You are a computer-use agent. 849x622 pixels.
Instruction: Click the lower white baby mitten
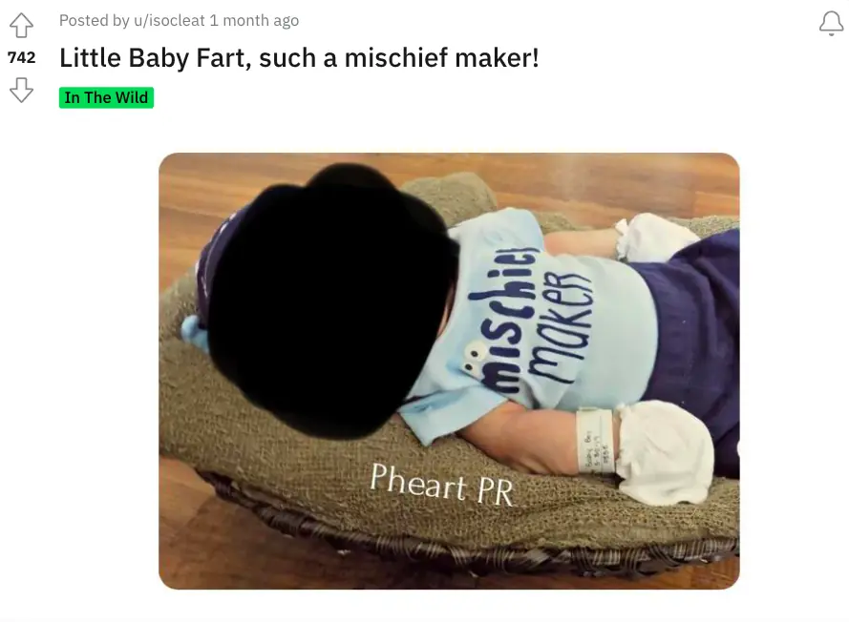tap(665, 451)
